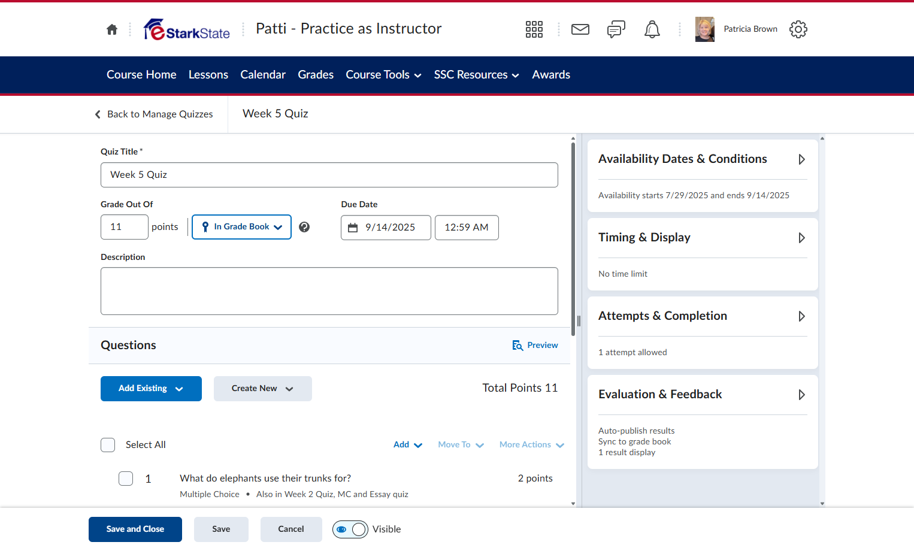
Task: Open the subscription alerts chat icon
Action: click(x=616, y=29)
